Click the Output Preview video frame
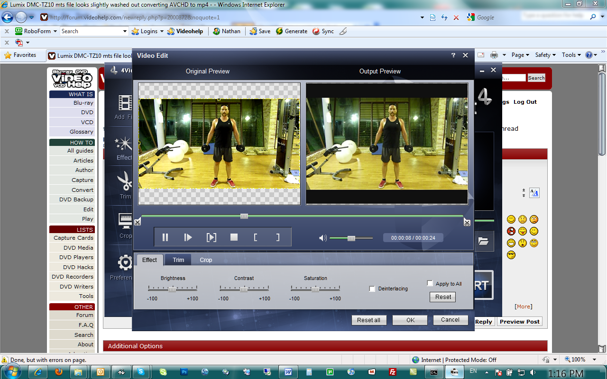 (387, 144)
